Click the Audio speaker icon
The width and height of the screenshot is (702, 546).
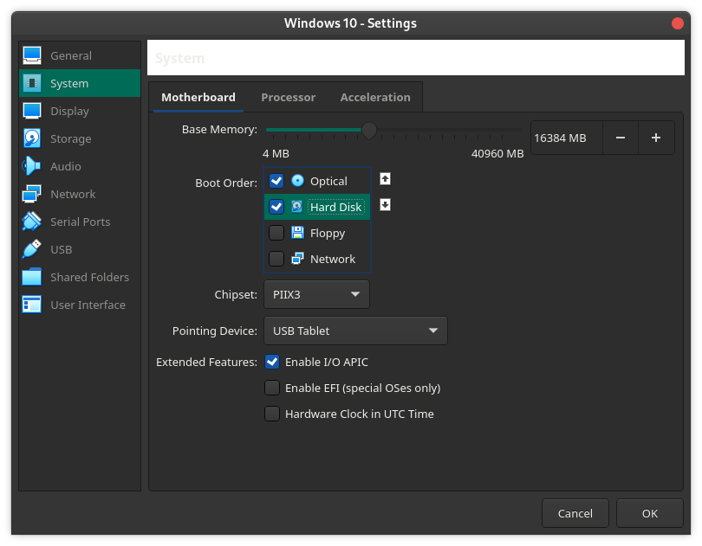point(32,166)
